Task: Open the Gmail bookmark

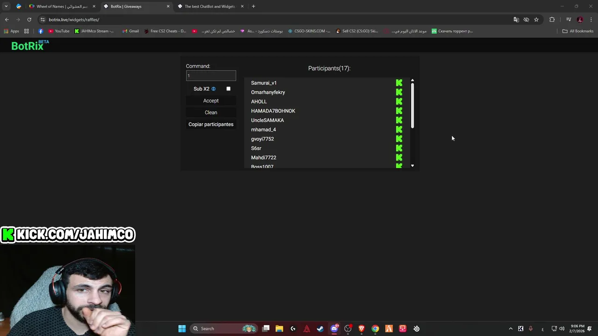Action: pos(130,31)
